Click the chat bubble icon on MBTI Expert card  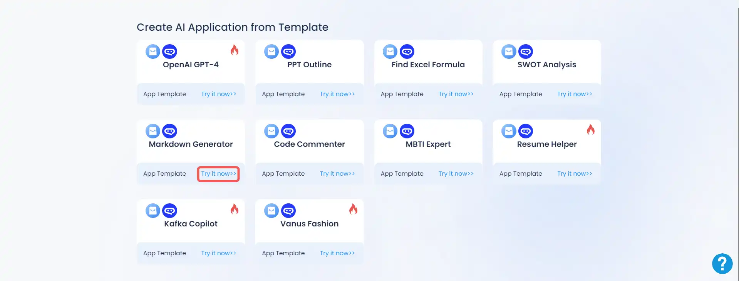(x=407, y=131)
